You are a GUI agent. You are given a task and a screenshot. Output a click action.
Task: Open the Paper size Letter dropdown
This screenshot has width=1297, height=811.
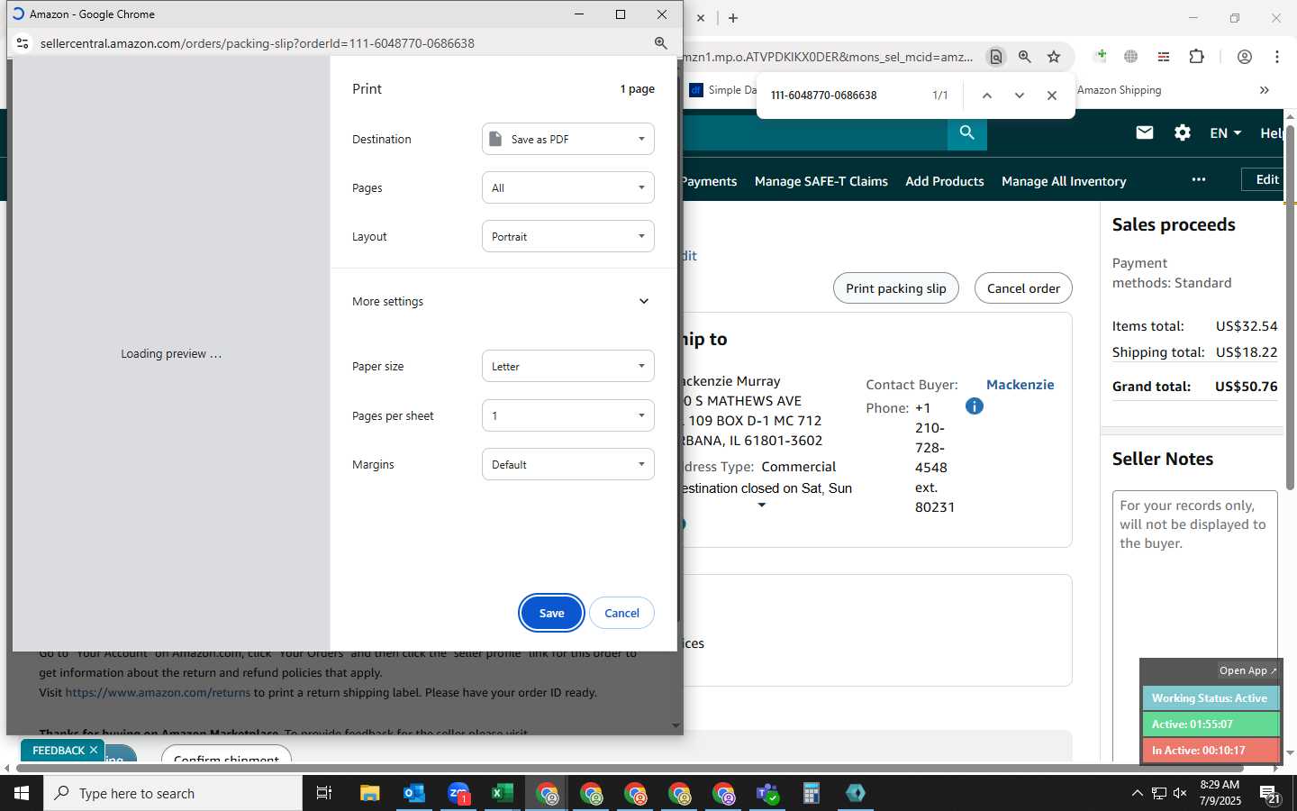(568, 366)
